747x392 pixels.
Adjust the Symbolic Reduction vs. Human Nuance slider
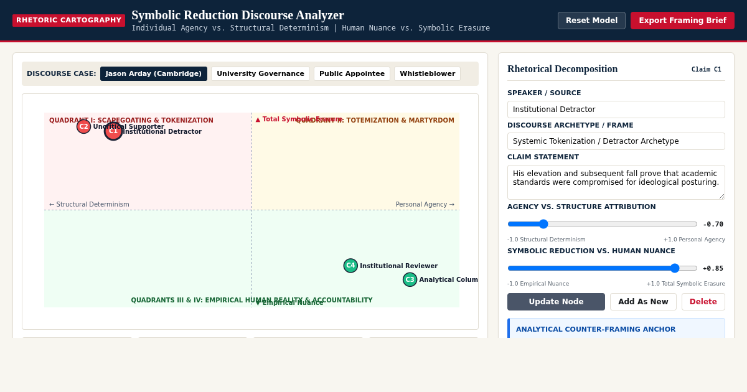(x=602, y=268)
